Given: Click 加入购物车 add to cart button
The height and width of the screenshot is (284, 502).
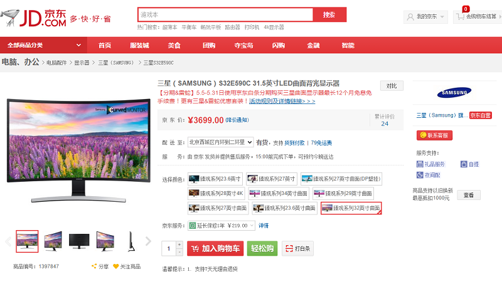Looking at the screenshot, I should point(215,248).
